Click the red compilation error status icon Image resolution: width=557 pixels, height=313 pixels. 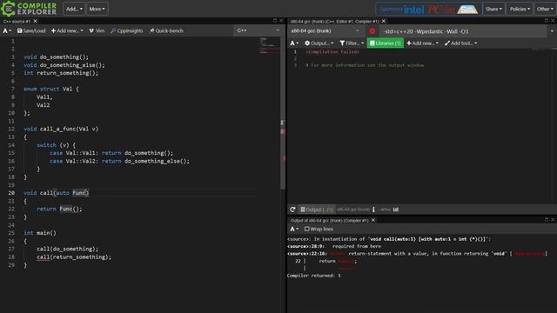[372, 31]
